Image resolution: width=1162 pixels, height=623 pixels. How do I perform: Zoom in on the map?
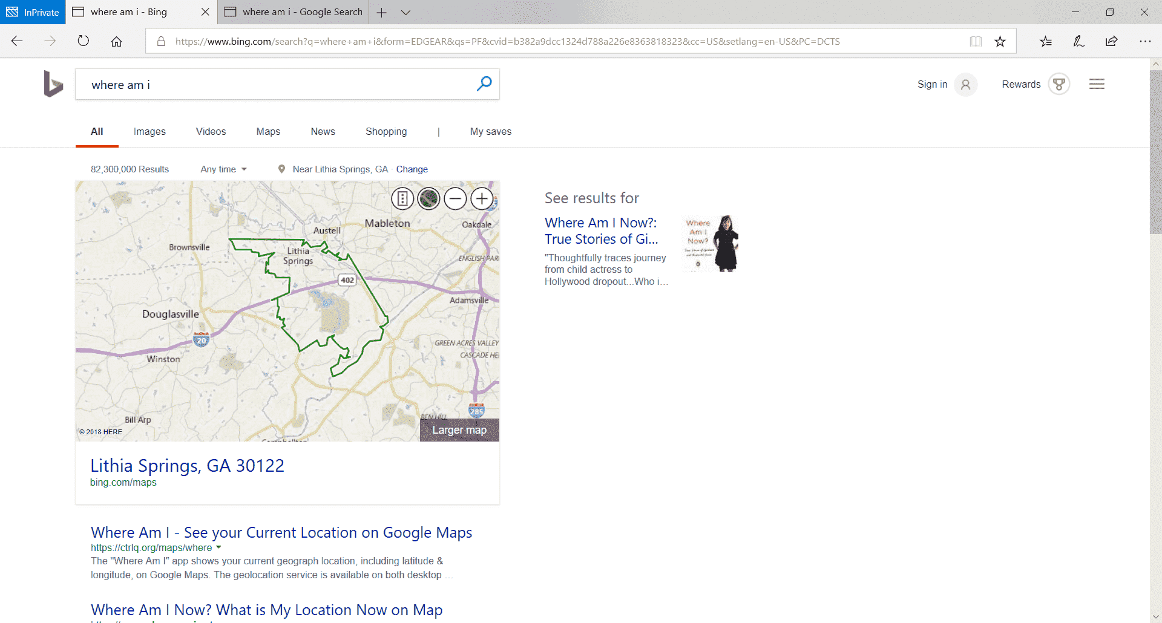(482, 198)
